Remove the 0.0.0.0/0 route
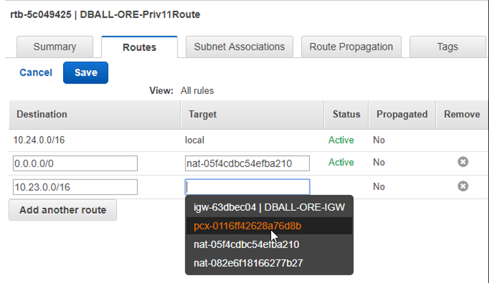The width and height of the screenshot is (489, 283). pyautogui.click(x=463, y=162)
